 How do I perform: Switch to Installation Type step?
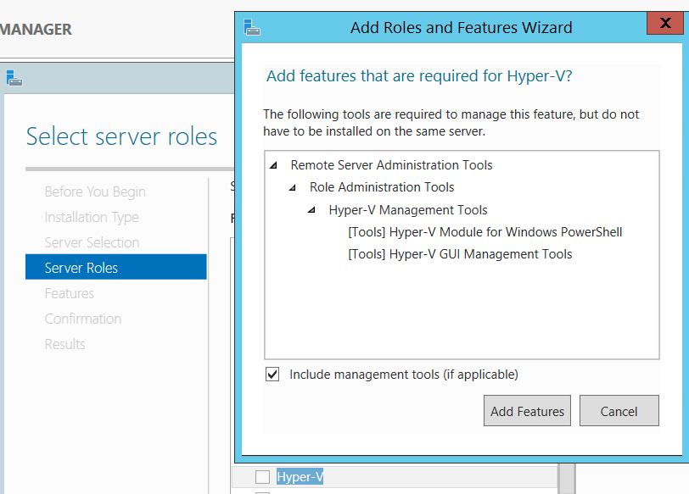point(92,217)
